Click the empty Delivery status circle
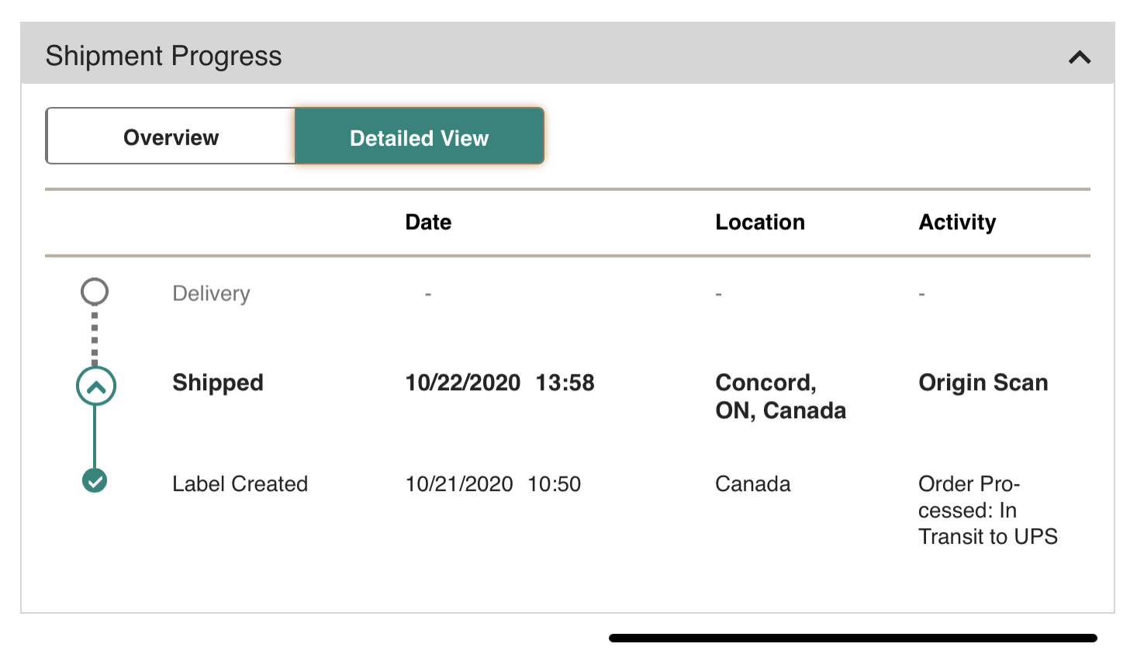 95,292
